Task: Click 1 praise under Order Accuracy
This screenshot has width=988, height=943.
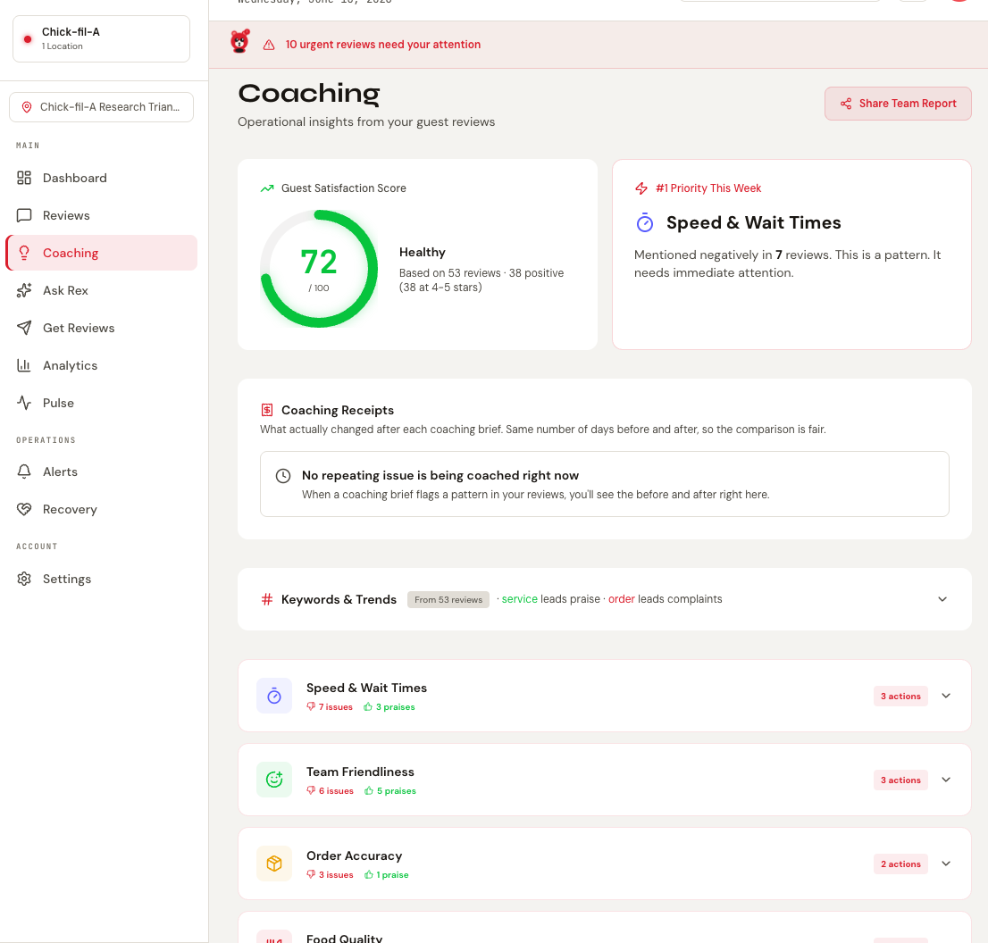Action: pos(386,874)
